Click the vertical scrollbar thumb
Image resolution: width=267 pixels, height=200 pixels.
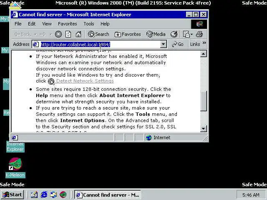click(204, 101)
